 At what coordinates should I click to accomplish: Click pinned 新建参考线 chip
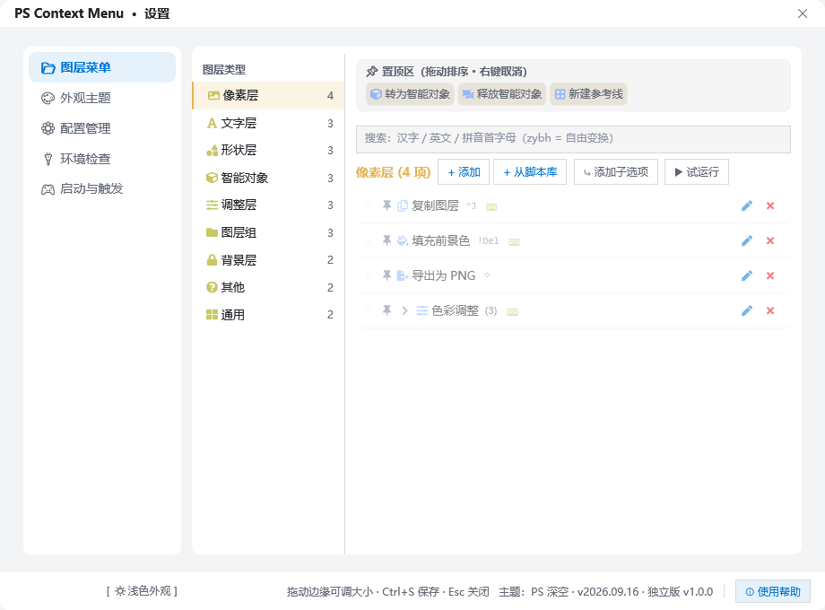coord(588,94)
